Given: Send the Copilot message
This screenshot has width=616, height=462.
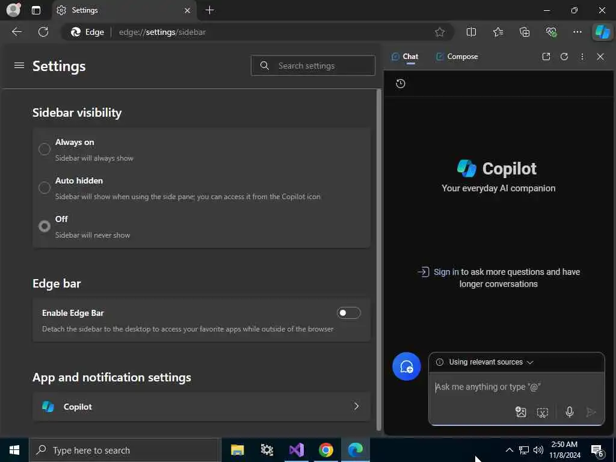Looking at the screenshot, I should [x=591, y=411].
